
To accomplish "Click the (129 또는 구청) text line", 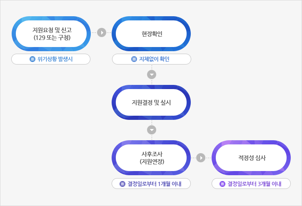I will [x=52, y=37].
